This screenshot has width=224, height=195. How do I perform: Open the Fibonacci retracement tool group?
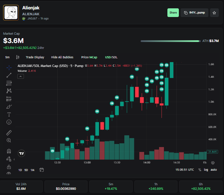9,83
